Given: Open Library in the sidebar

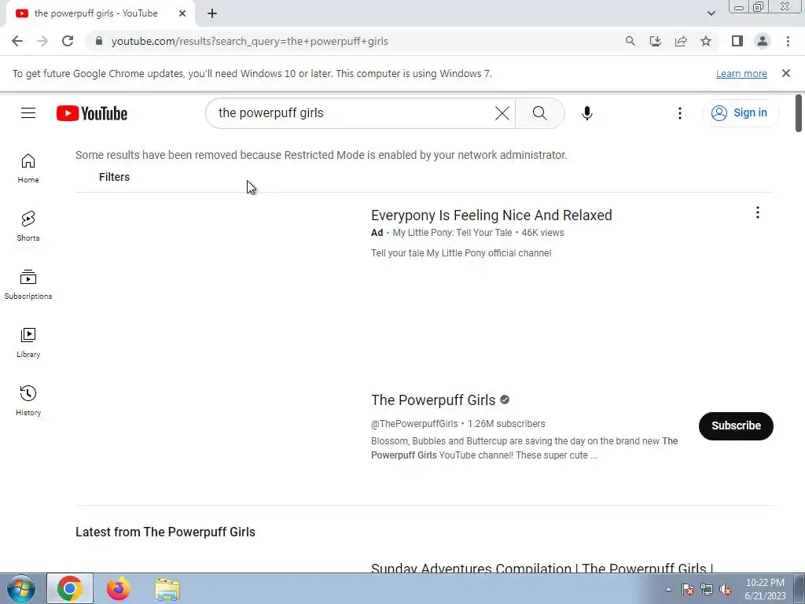Looking at the screenshot, I should click(28, 343).
